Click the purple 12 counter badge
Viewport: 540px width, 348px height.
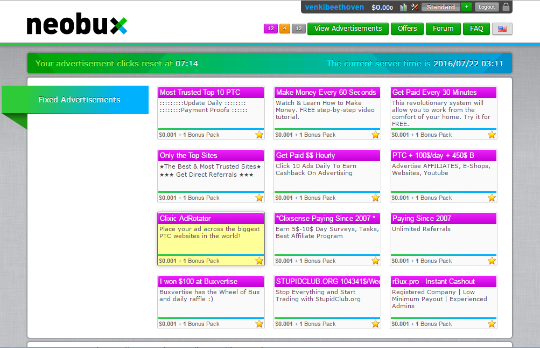pos(271,29)
